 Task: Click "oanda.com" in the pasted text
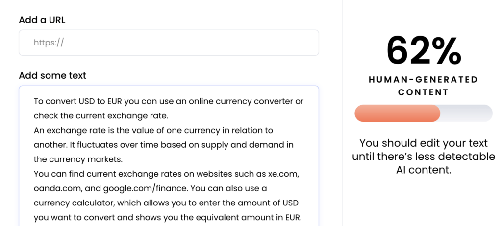click(58, 189)
